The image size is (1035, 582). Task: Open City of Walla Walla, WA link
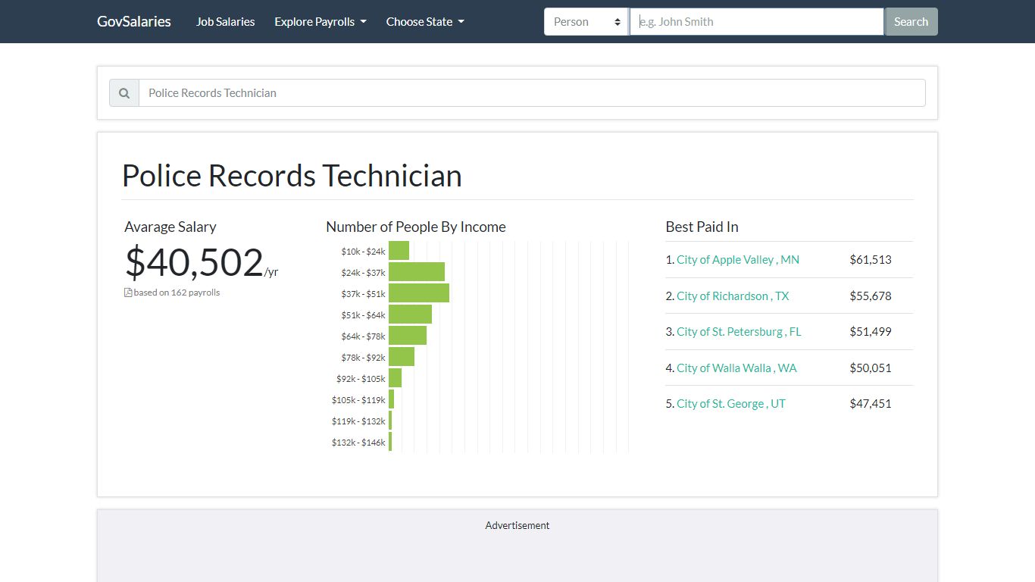coord(736,368)
